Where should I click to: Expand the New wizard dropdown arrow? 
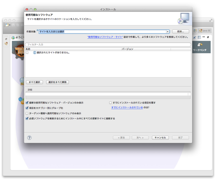(x=10, y=25)
